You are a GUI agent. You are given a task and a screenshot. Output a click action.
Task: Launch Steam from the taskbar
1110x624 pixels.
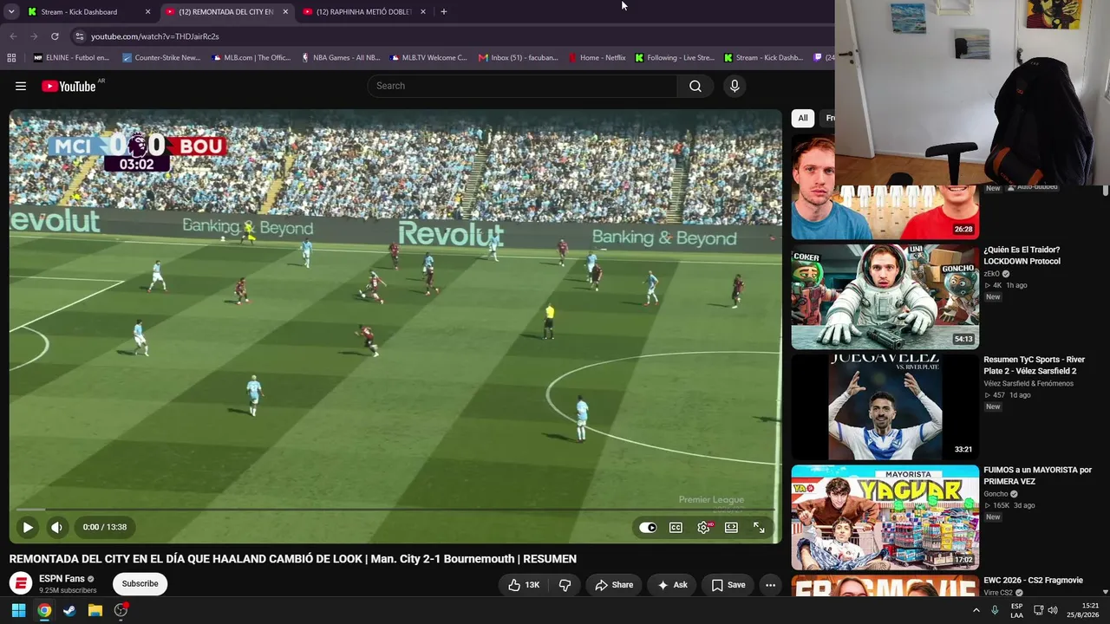click(69, 610)
